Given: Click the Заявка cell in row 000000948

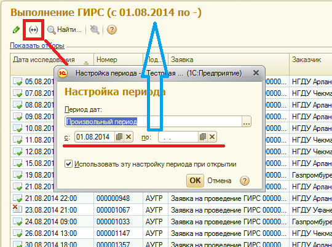Looking at the screenshot, I should 229,198.
